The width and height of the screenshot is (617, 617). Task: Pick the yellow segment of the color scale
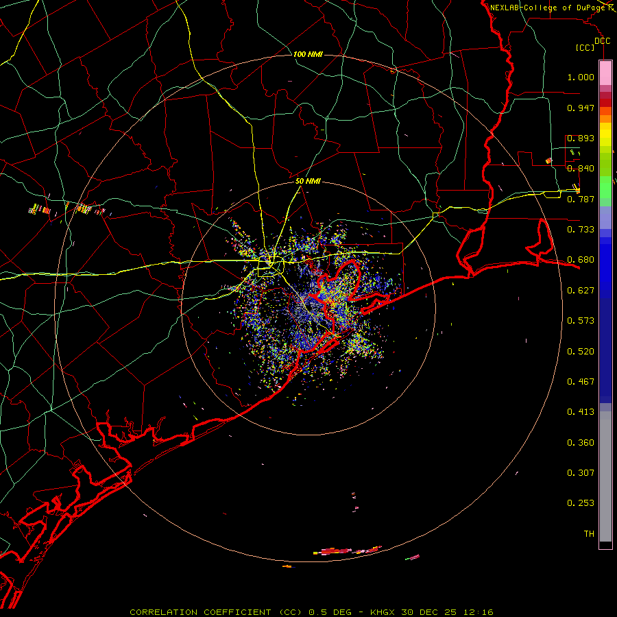pyautogui.click(x=605, y=134)
